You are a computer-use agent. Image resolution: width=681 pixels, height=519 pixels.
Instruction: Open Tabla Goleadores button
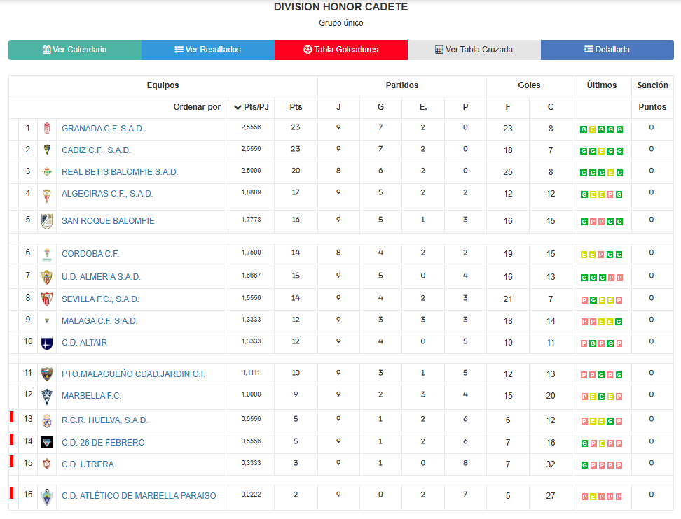[341, 50]
